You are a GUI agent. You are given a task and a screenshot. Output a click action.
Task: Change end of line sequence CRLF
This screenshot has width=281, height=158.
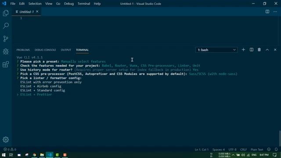click(244, 149)
